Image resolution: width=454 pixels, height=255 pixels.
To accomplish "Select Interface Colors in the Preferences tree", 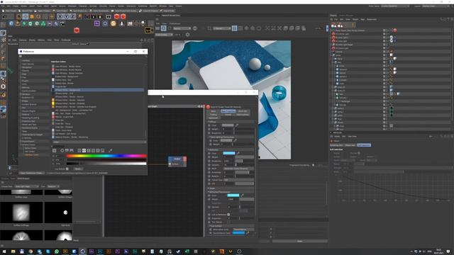I will pyautogui.click(x=31, y=155).
